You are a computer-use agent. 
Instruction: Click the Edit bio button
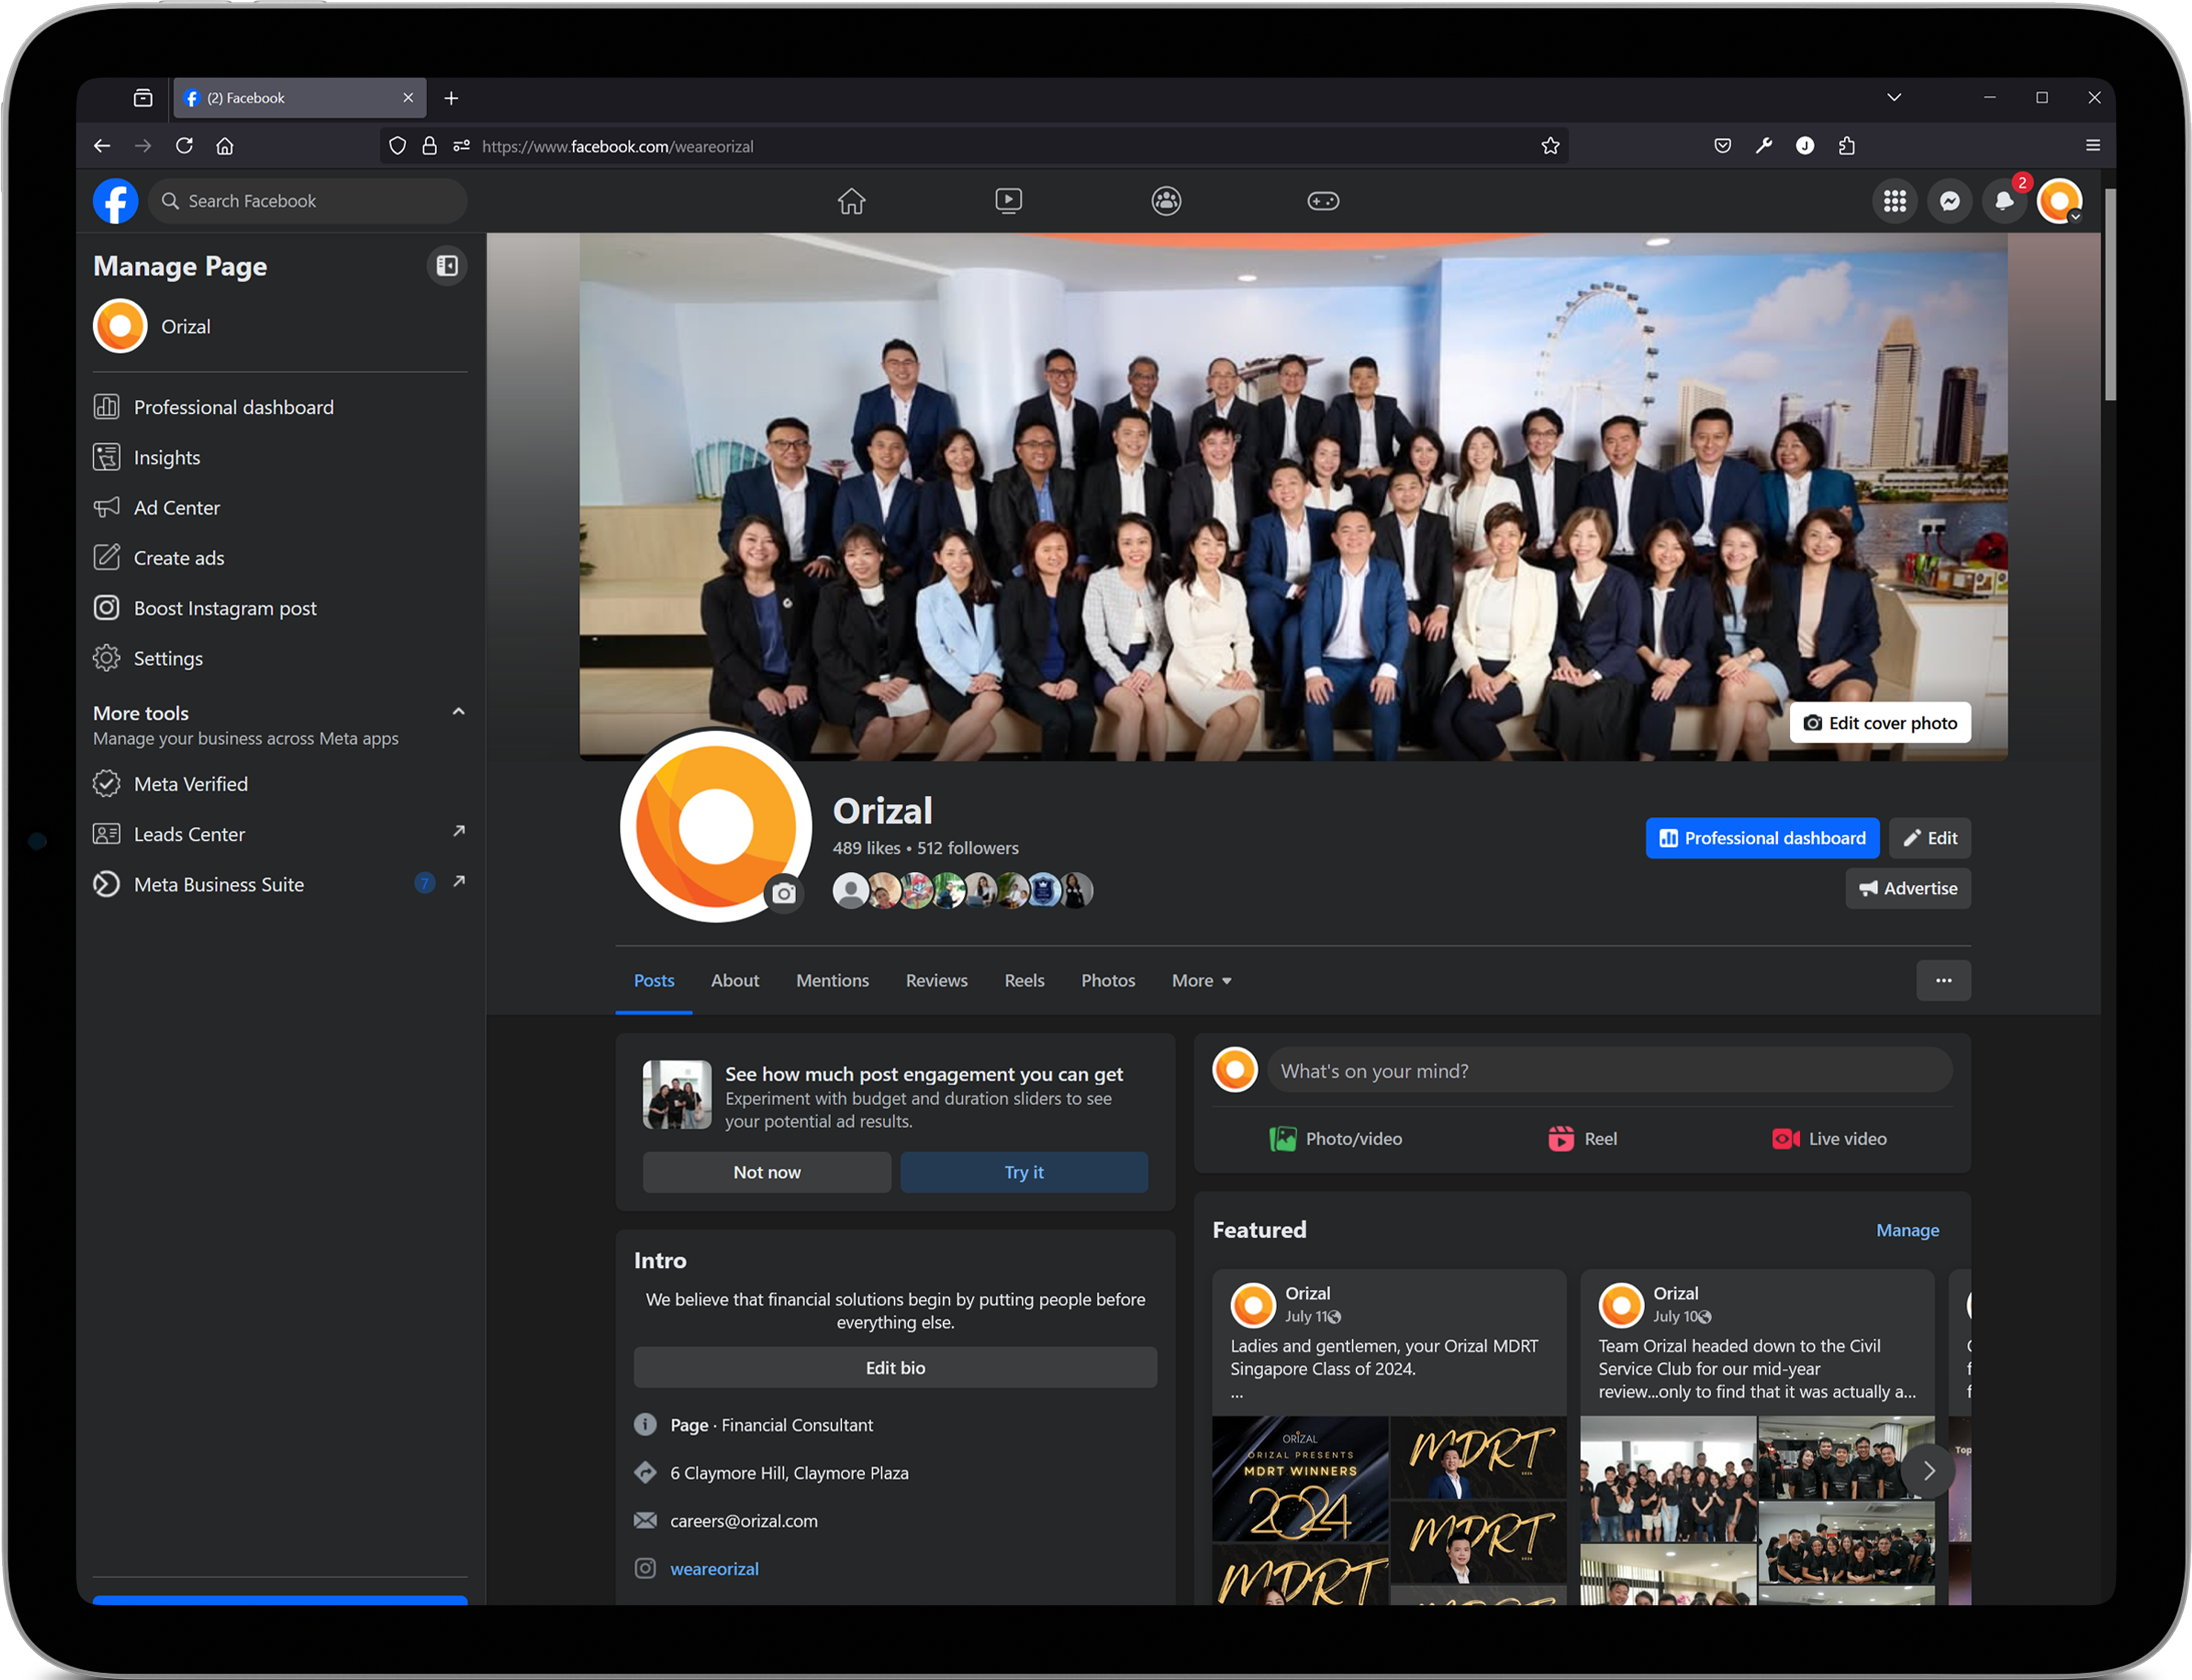(894, 1367)
